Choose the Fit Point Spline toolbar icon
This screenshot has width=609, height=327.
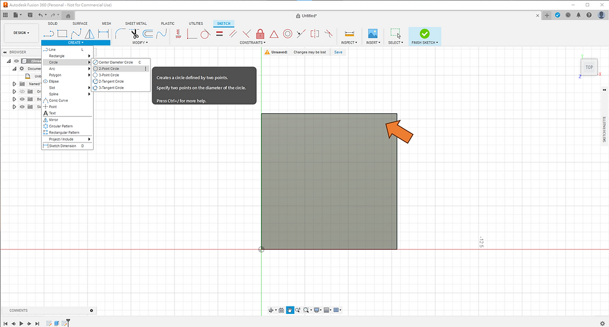click(x=76, y=34)
